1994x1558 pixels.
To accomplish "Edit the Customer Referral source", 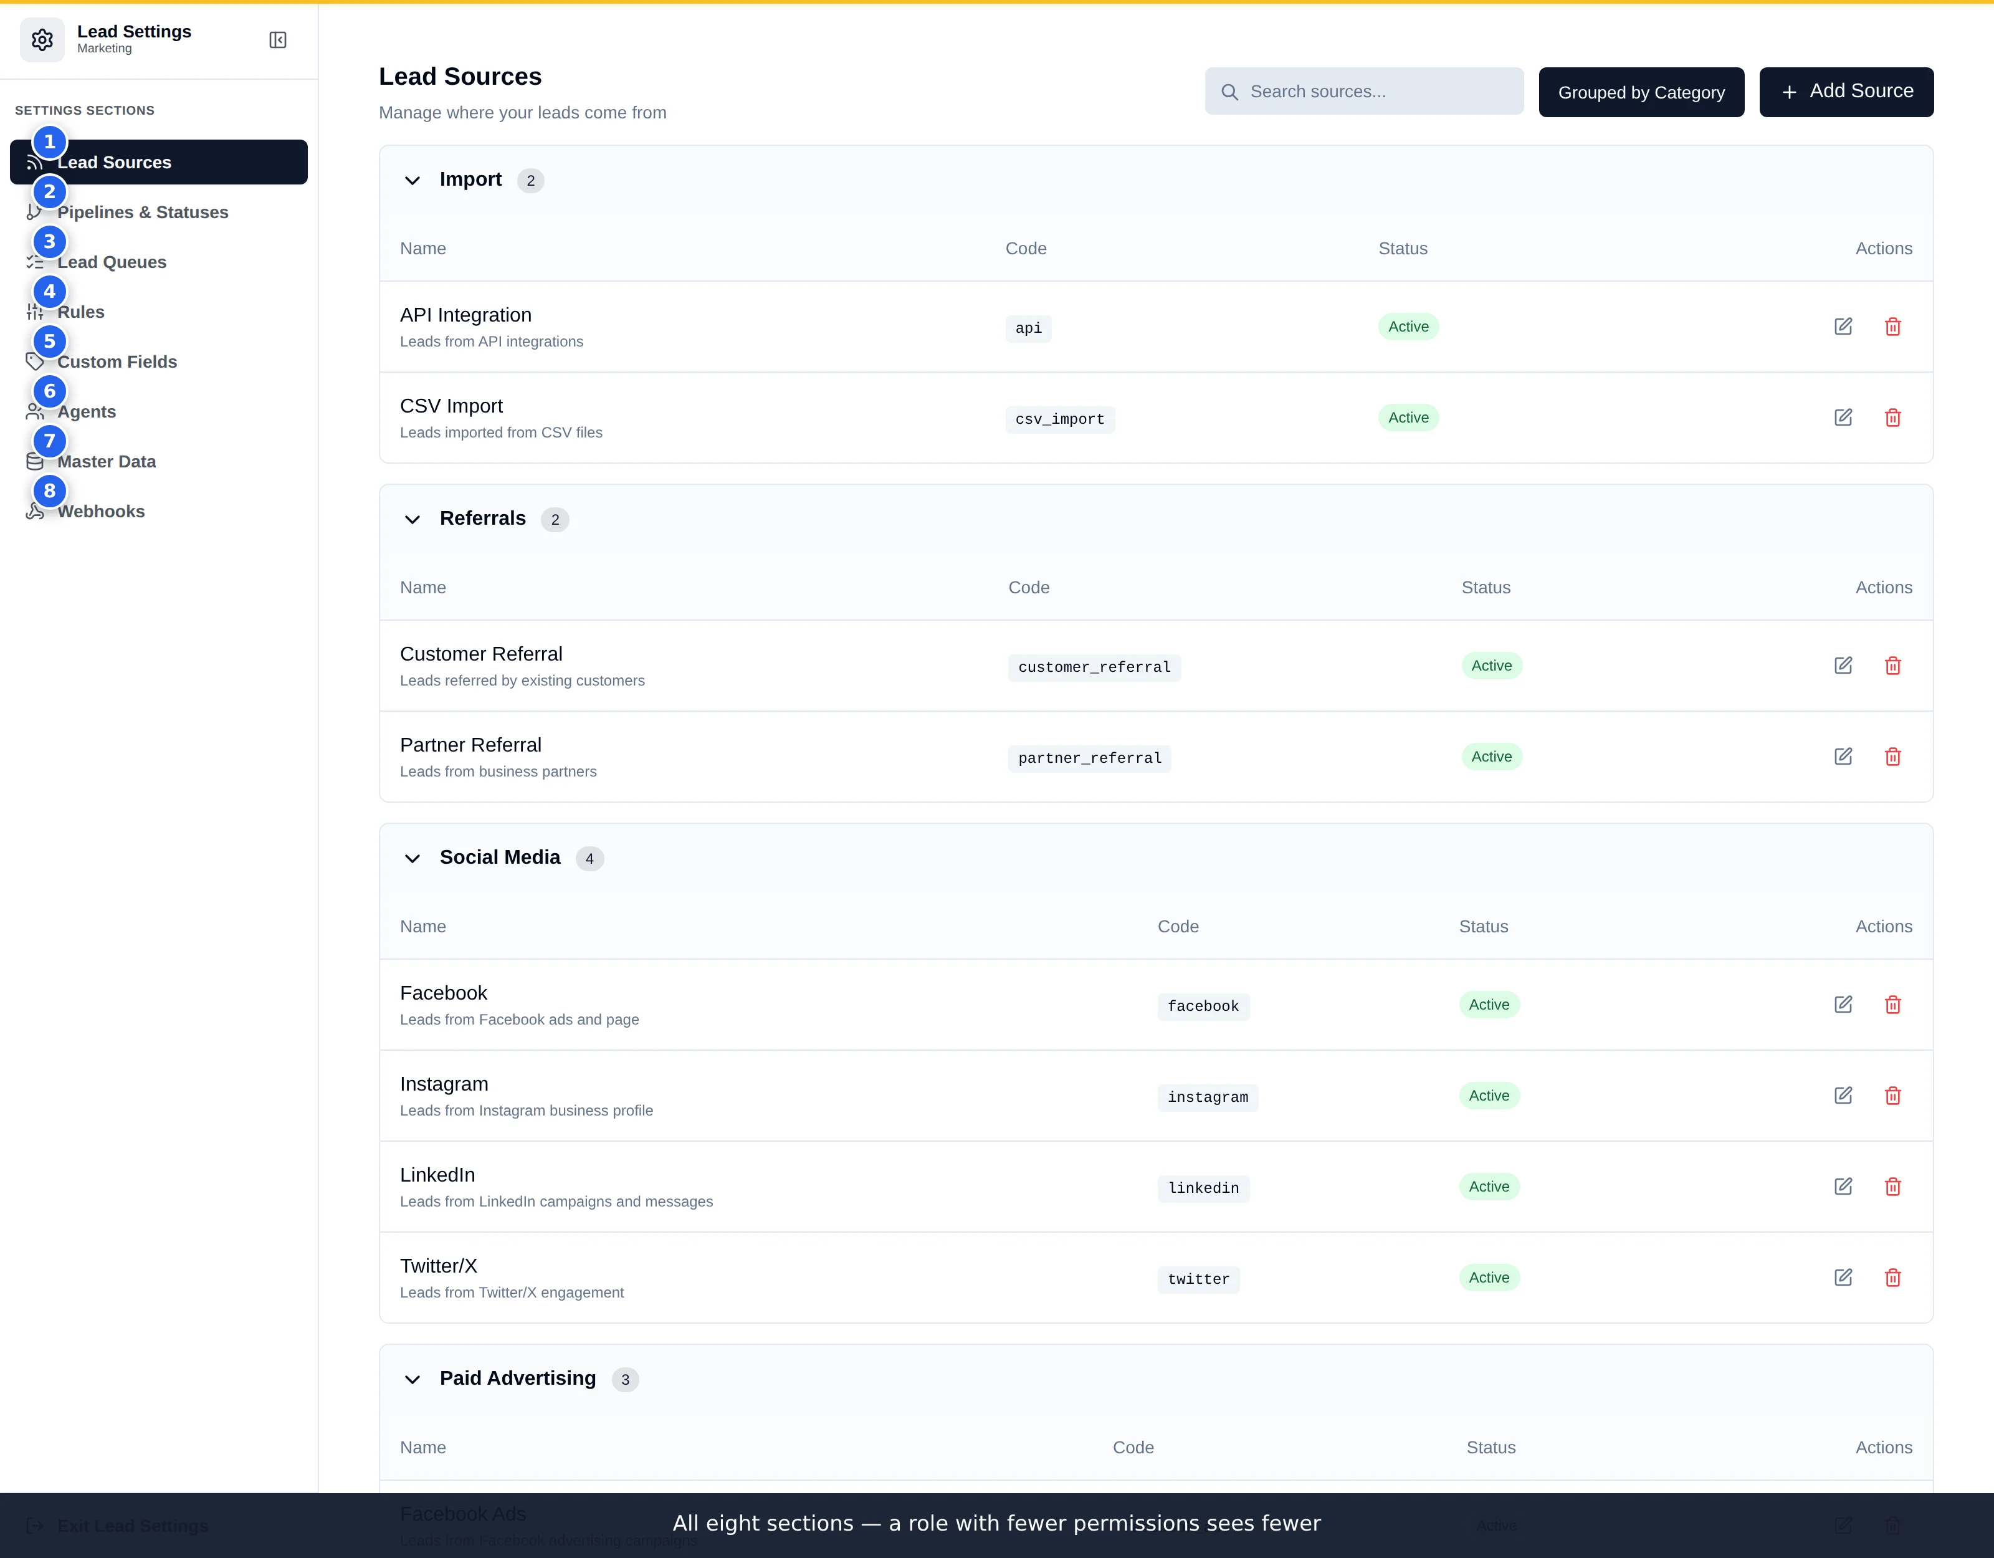I will [1843, 666].
